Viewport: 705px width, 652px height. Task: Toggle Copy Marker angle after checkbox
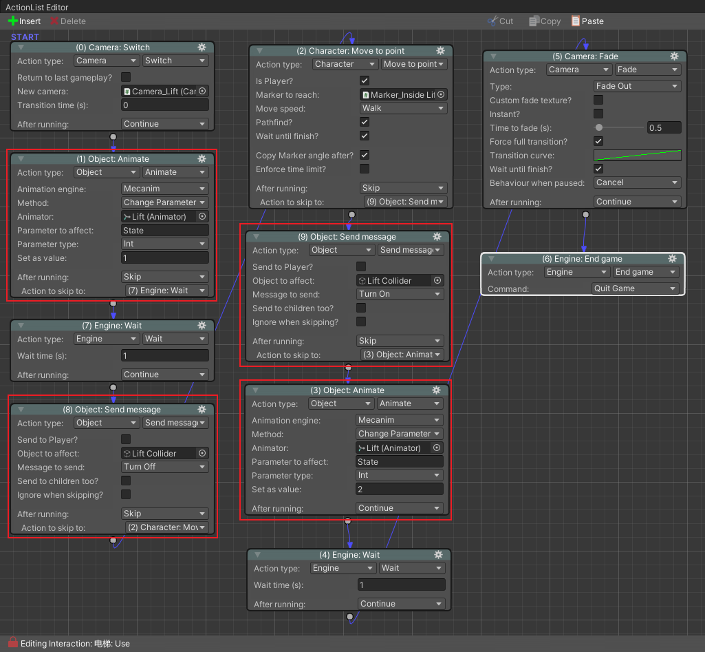pos(365,155)
